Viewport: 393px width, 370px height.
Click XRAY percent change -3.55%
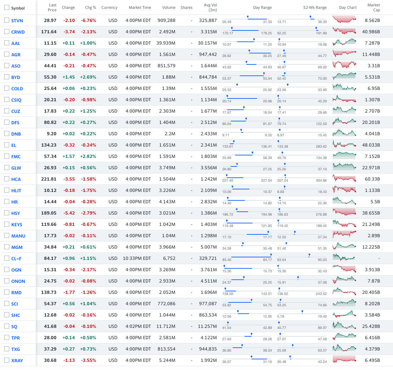tap(89, 360)
